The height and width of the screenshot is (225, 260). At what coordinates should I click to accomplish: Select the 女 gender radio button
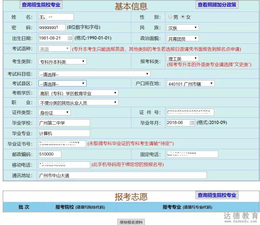click(x=183, y=17)
